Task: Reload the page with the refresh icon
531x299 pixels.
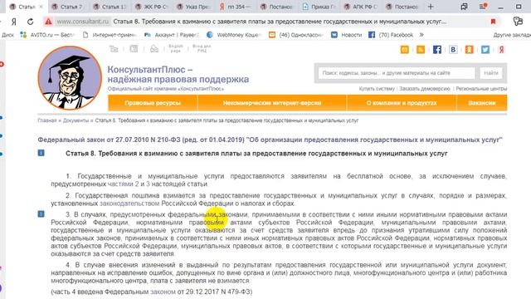Action: click(31, 22)
